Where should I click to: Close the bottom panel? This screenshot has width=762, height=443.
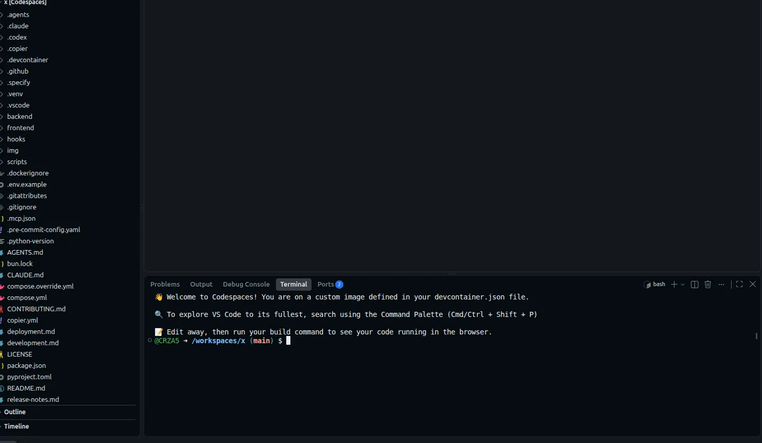point(753,284)
